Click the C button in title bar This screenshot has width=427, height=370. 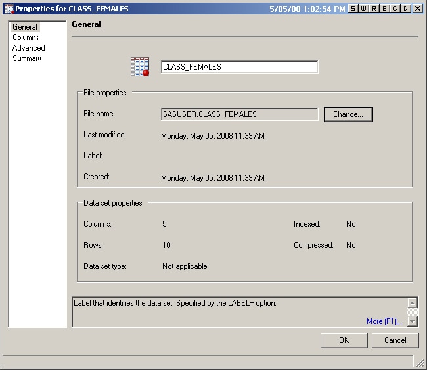pos(395,9)
